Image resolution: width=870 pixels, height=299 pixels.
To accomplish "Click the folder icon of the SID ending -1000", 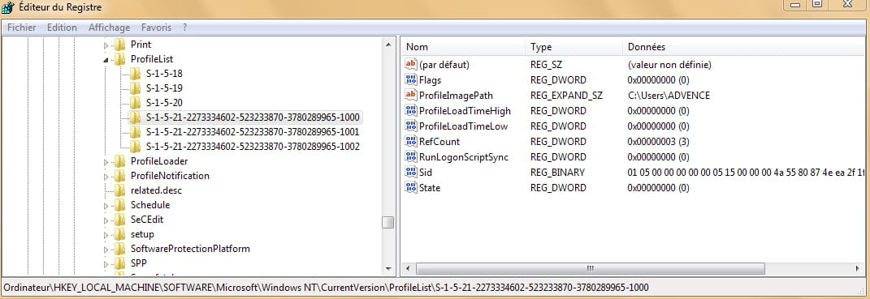I will 136,117.
